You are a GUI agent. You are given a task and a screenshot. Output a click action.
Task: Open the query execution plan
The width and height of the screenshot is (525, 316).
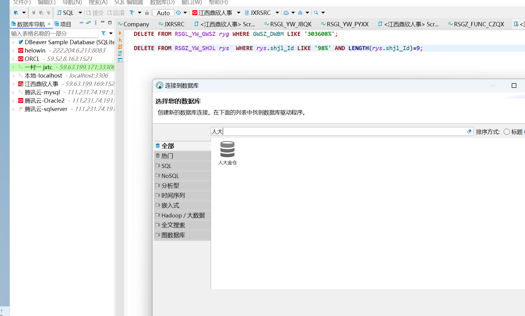tap(120, 53)
